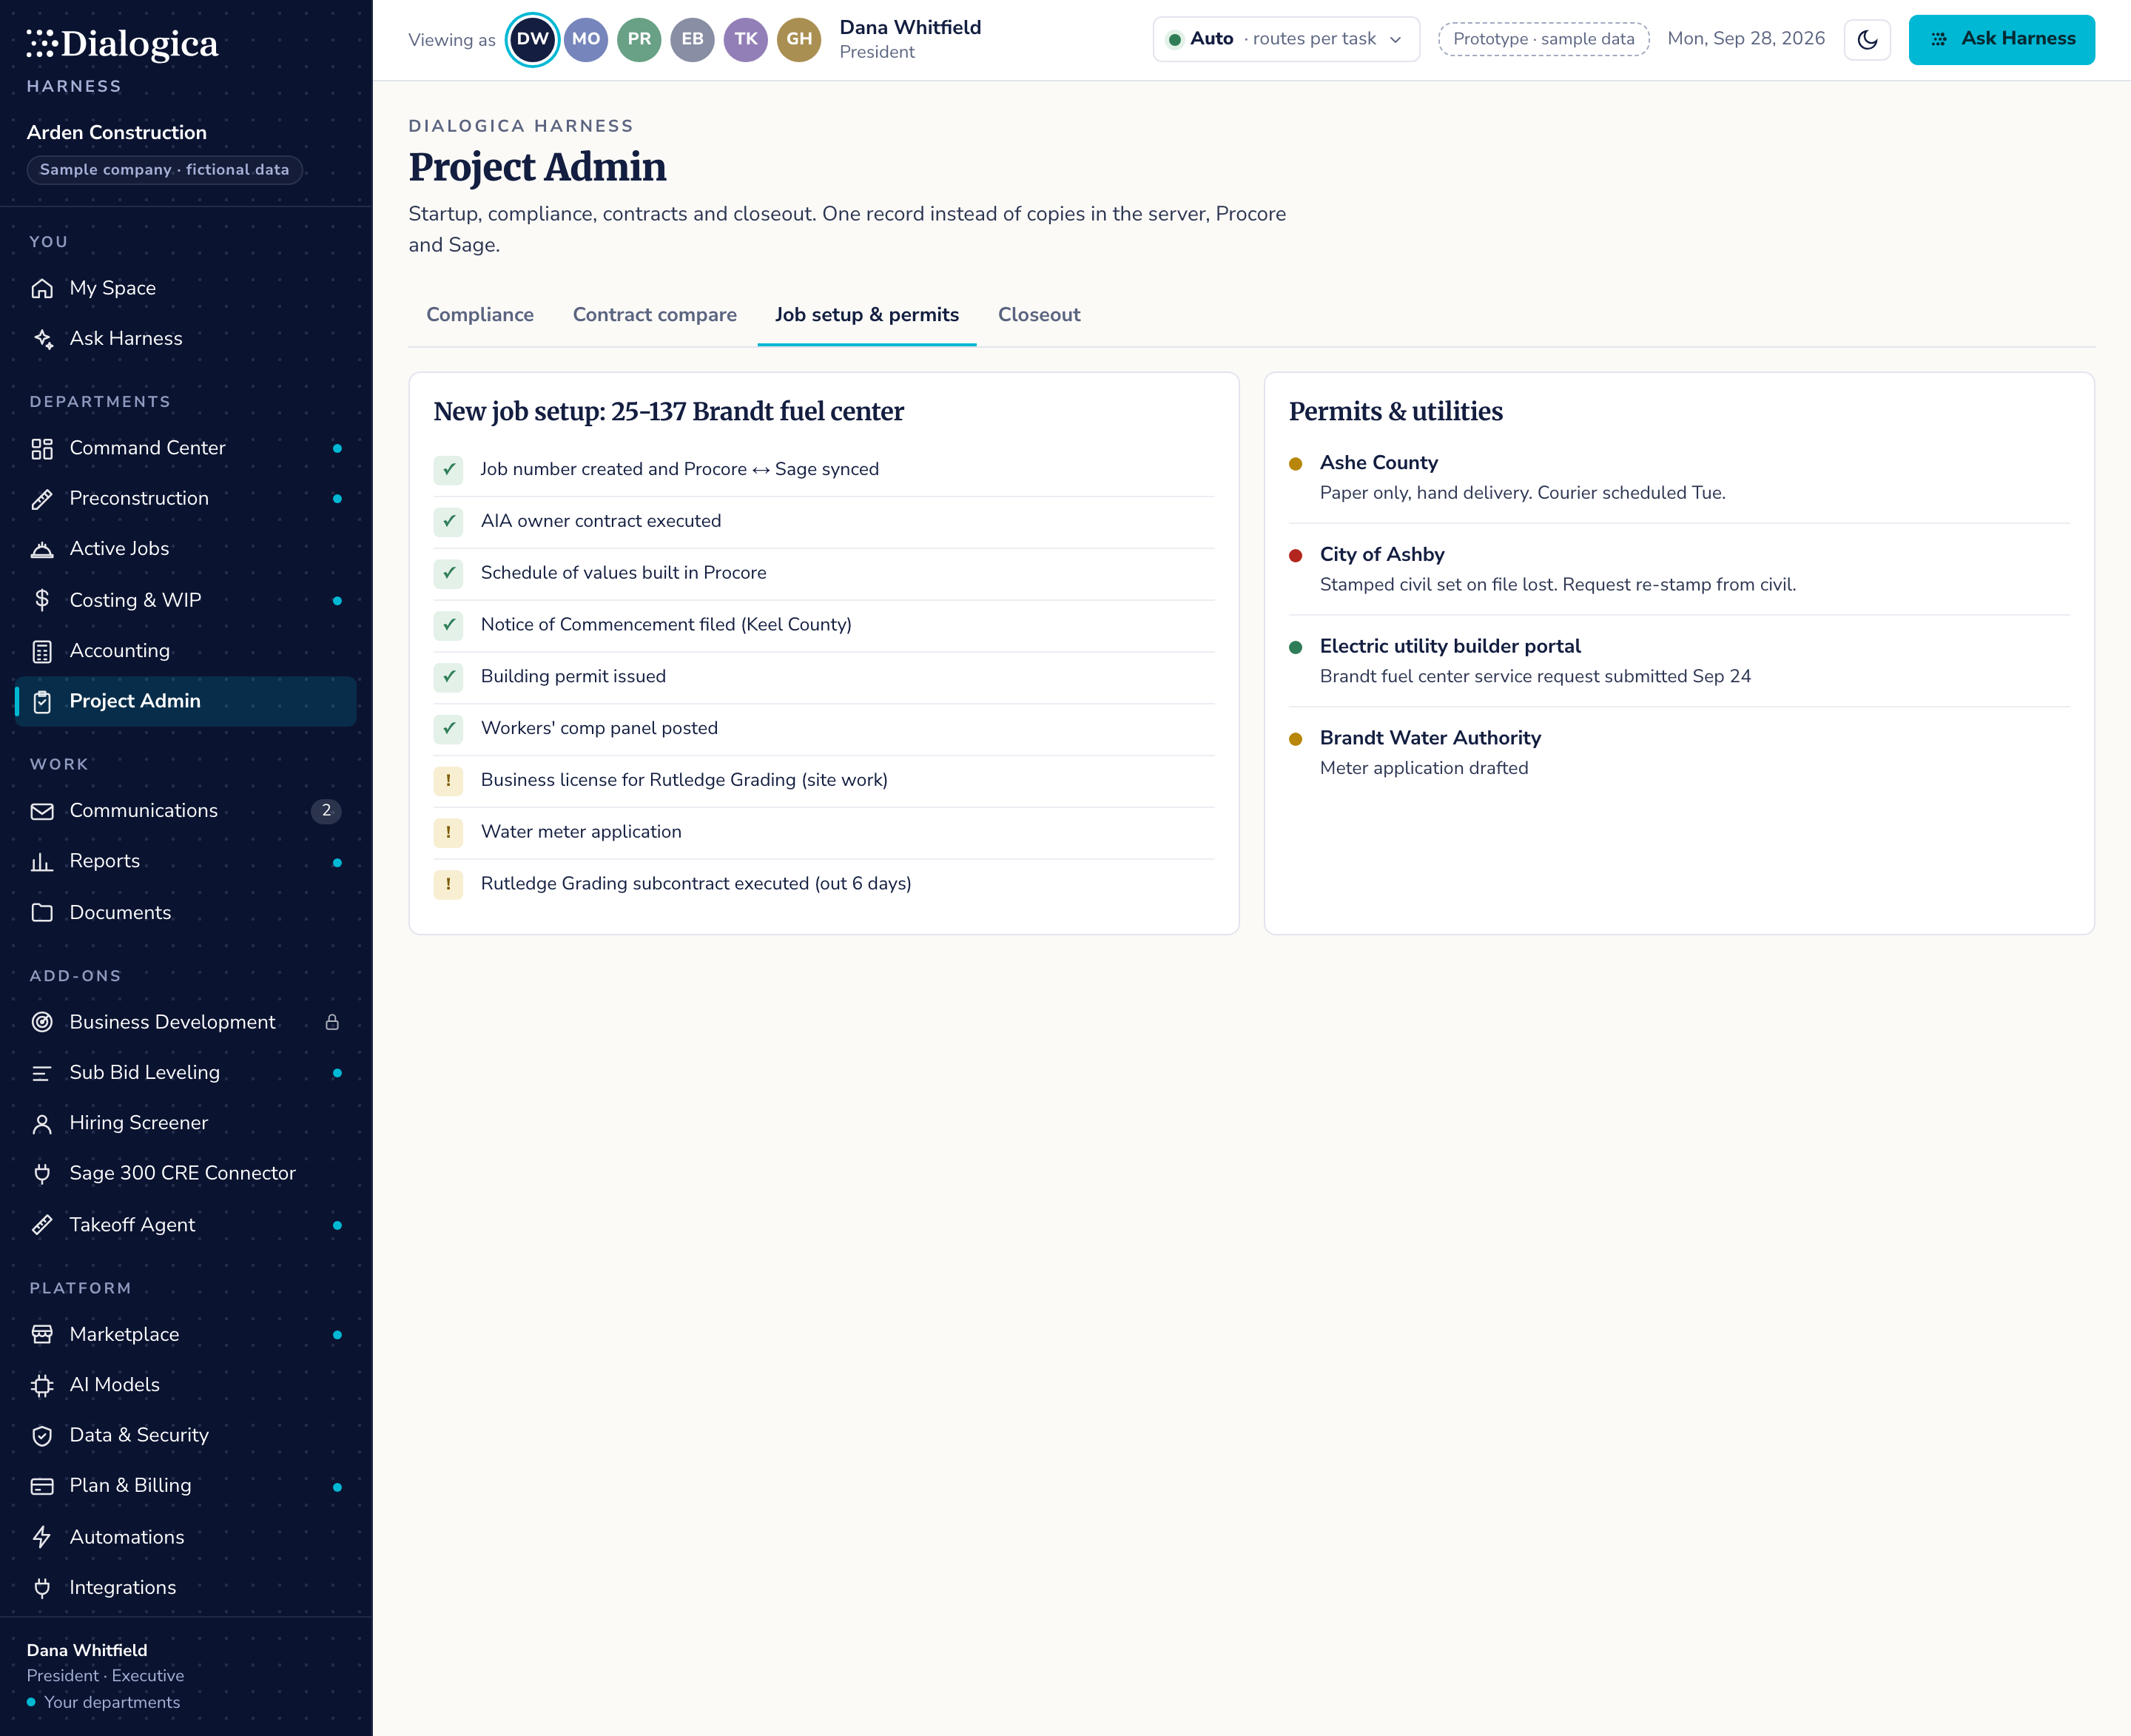
Task: Open Sub Bid Leveling in sidebar
Action: coord(186,1073)
